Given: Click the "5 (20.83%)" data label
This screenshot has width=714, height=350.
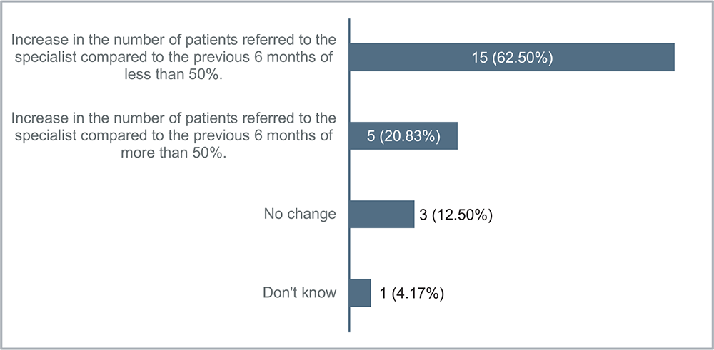Looking at the screenshot, I should (403, 135).
